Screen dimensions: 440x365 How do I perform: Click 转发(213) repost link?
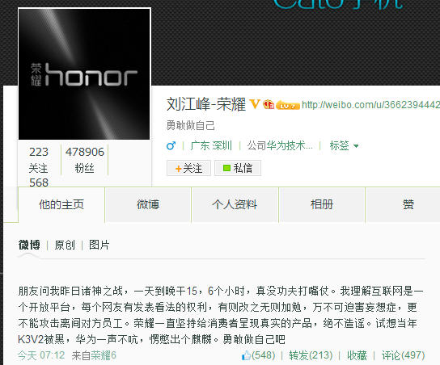point(311,355)
